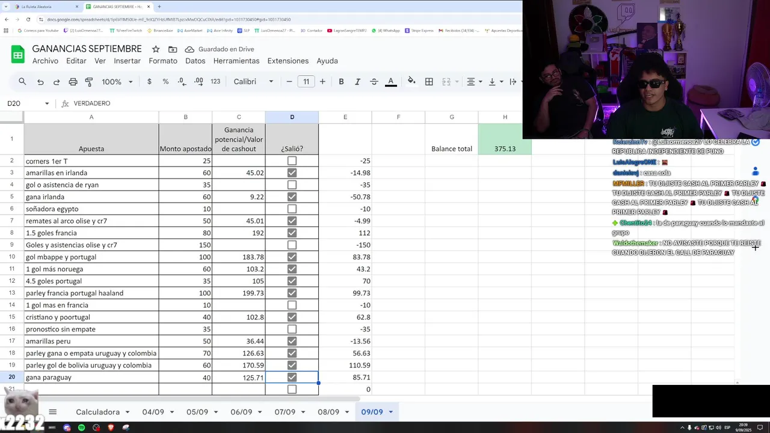
Task: Decrease decimal places icon
Action: pos(182,82)
